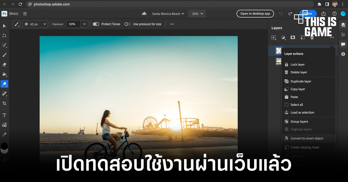Choose Load as selection menu item

point(308,112)
